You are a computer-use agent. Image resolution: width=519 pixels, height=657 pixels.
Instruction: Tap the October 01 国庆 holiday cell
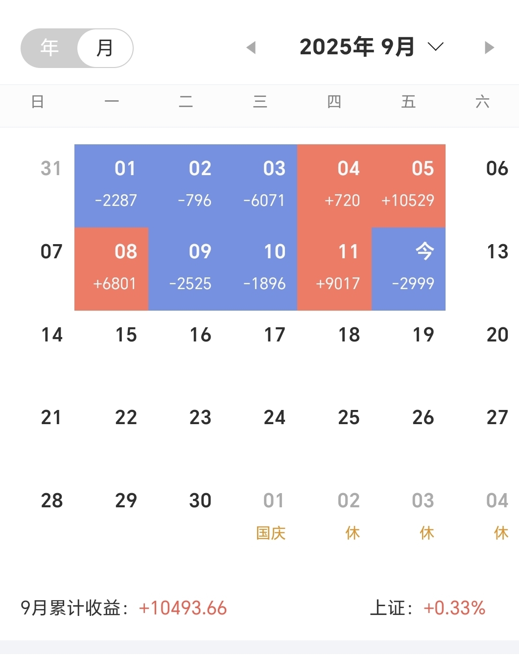(272, 516)
